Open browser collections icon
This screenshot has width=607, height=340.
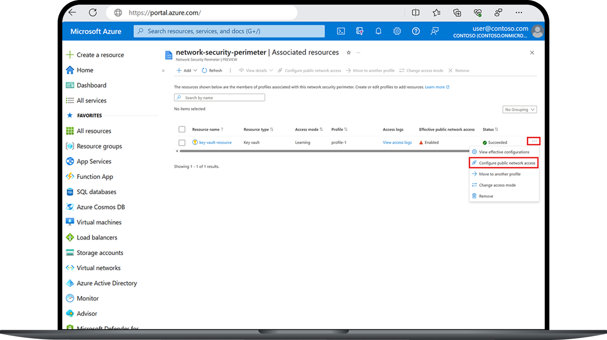click(x=457, y=13)
